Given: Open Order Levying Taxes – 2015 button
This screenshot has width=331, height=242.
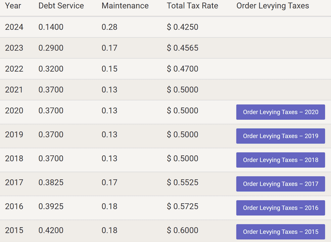Looking at the screenshot, I should point(280,232).
